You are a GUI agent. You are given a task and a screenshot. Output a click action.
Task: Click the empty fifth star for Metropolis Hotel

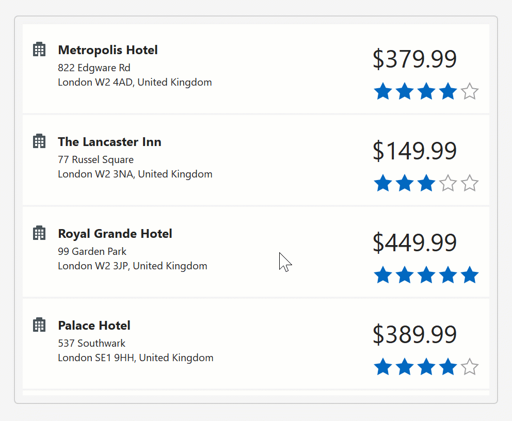coord(469,92)
